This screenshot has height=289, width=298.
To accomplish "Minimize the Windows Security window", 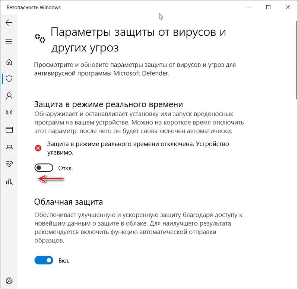I will tap(249, 7).
